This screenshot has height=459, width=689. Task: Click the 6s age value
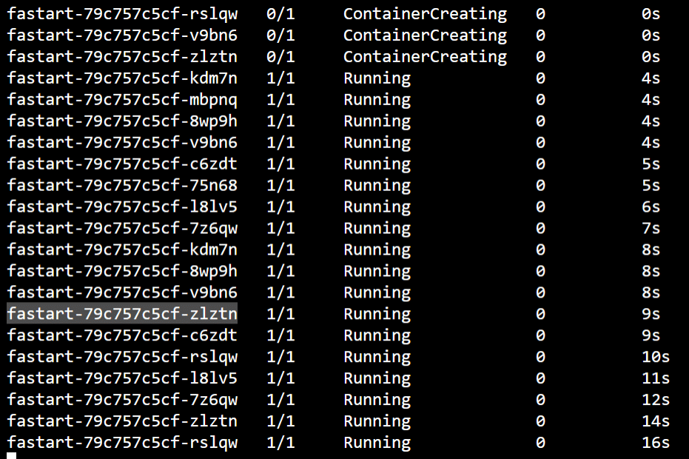click(651, 207)
